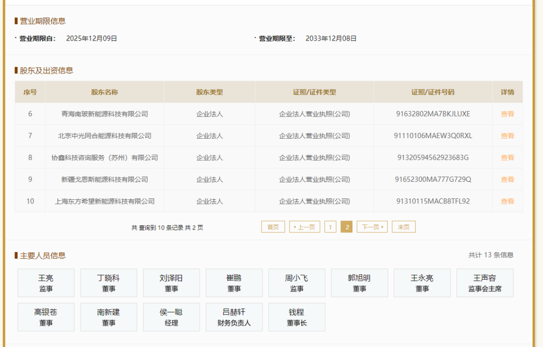Screen dimensions: 543x347
Task: Click the 共计 13 条信息 count text
Action: tap(491, 255)
